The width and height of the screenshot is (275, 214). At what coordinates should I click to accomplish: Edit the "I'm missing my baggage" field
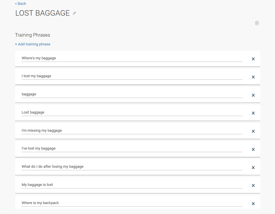tap(132, 131)
